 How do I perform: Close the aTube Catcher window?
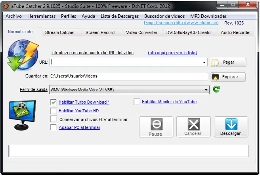[x=248, y=5]
